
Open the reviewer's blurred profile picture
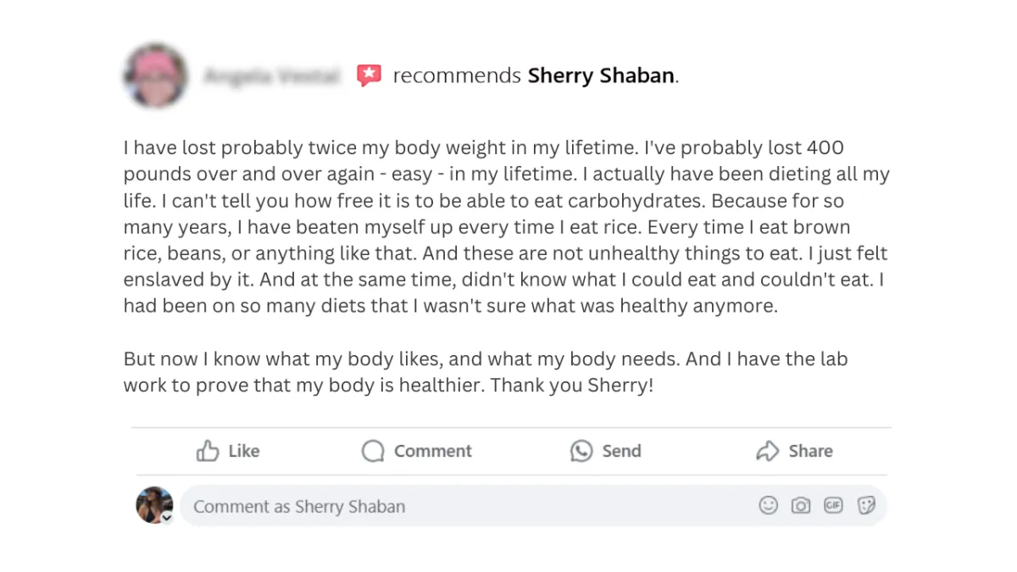[156, 75]
